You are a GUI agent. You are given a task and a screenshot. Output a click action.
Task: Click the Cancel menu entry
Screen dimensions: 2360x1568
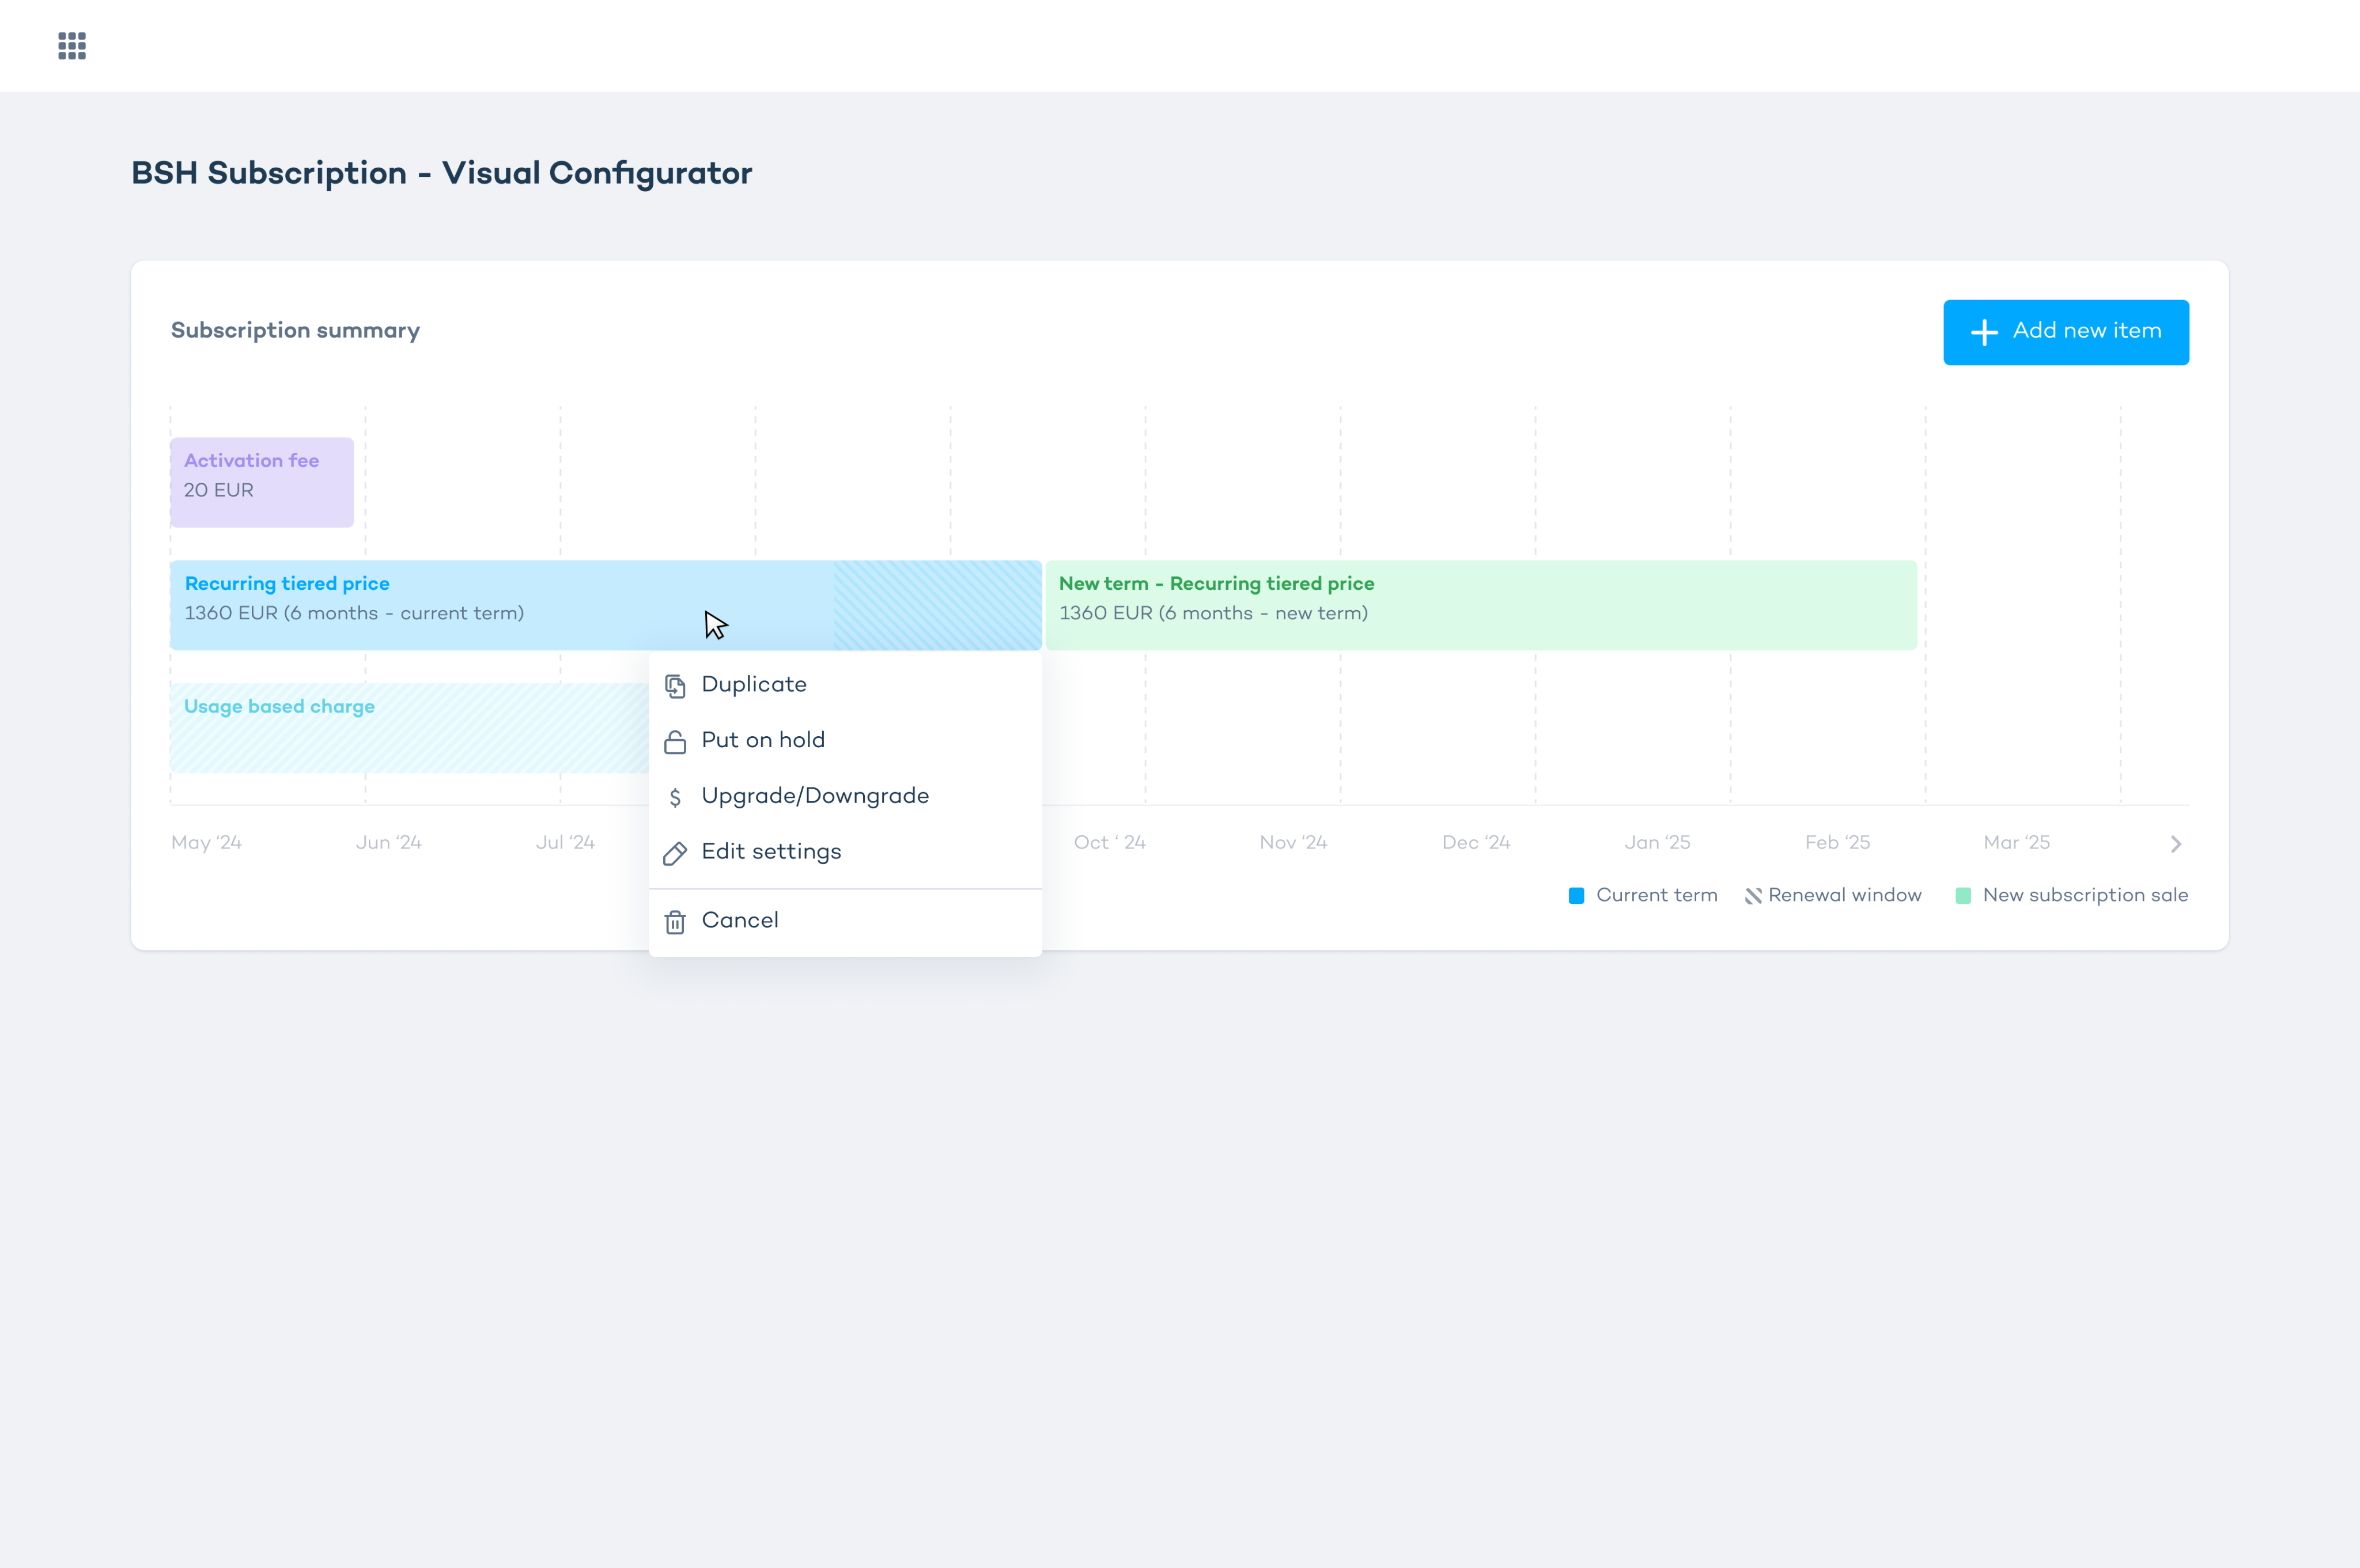click(740, 921)
